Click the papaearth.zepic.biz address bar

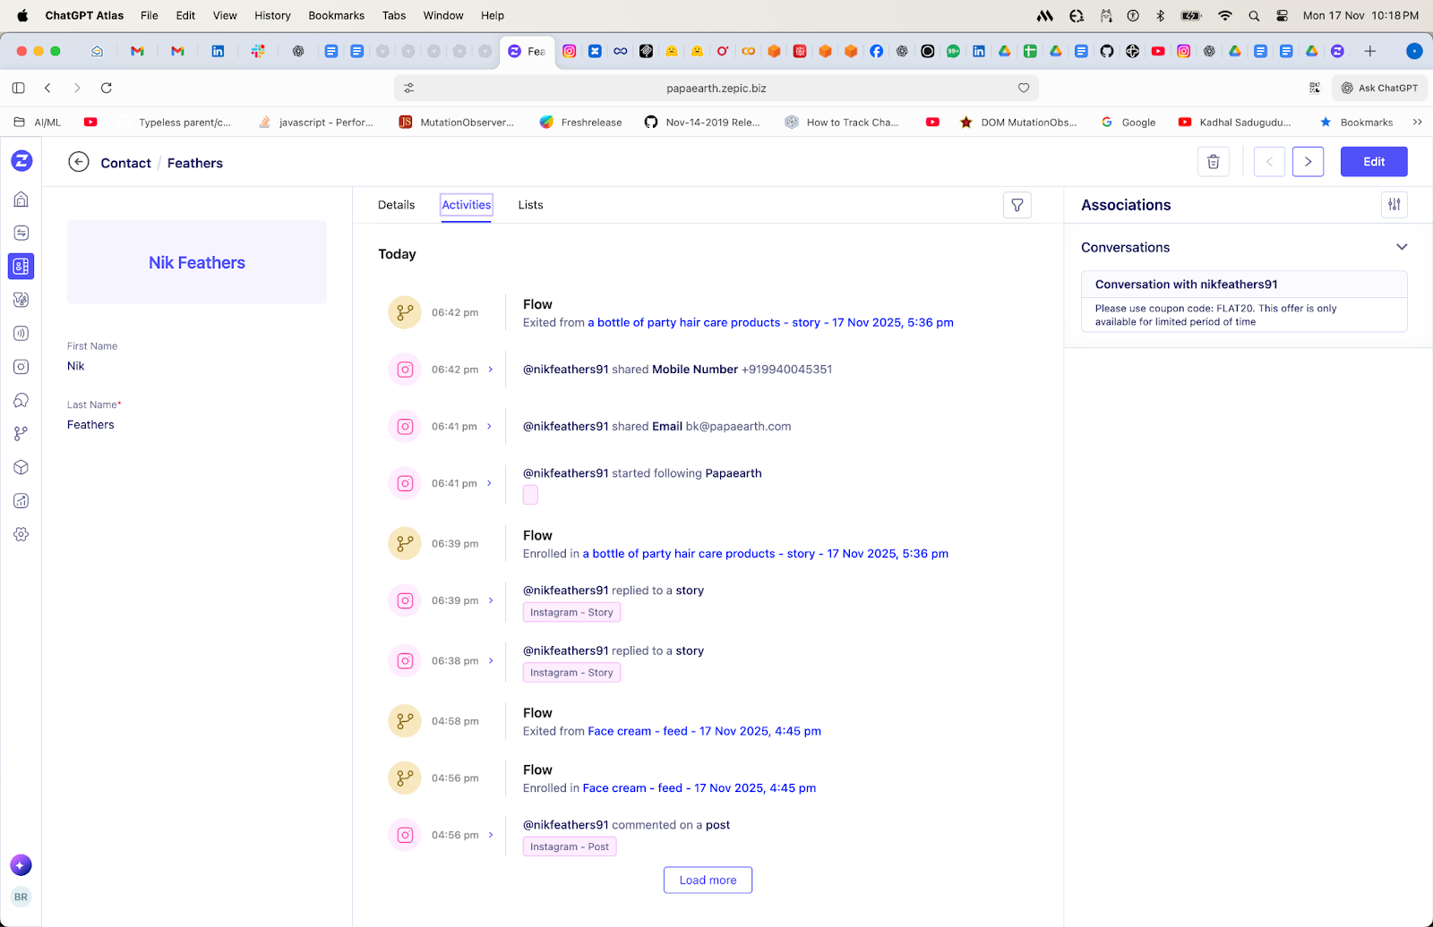[x=716, y=88]
